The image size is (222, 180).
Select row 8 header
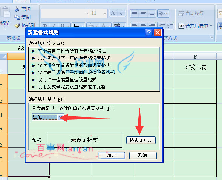(3, 169)
